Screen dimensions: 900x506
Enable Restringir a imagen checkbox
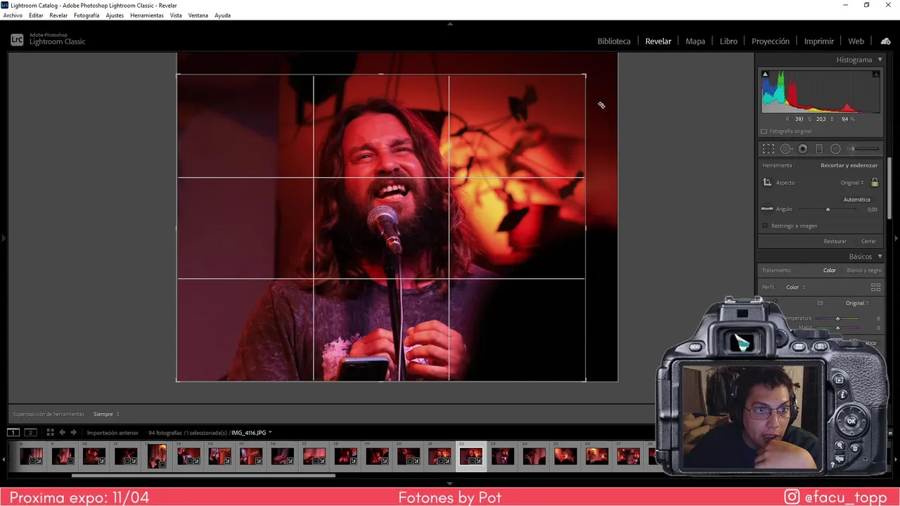tap(765, 226)
